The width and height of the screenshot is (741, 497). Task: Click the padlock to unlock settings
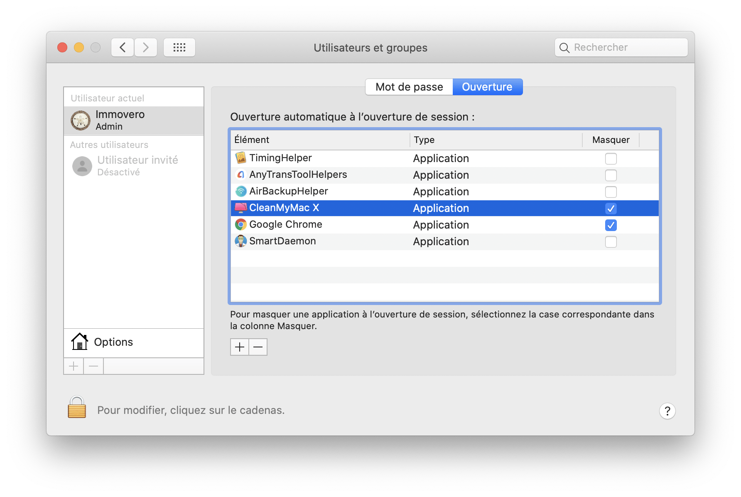pyautogui.click(x=77, y=407)
